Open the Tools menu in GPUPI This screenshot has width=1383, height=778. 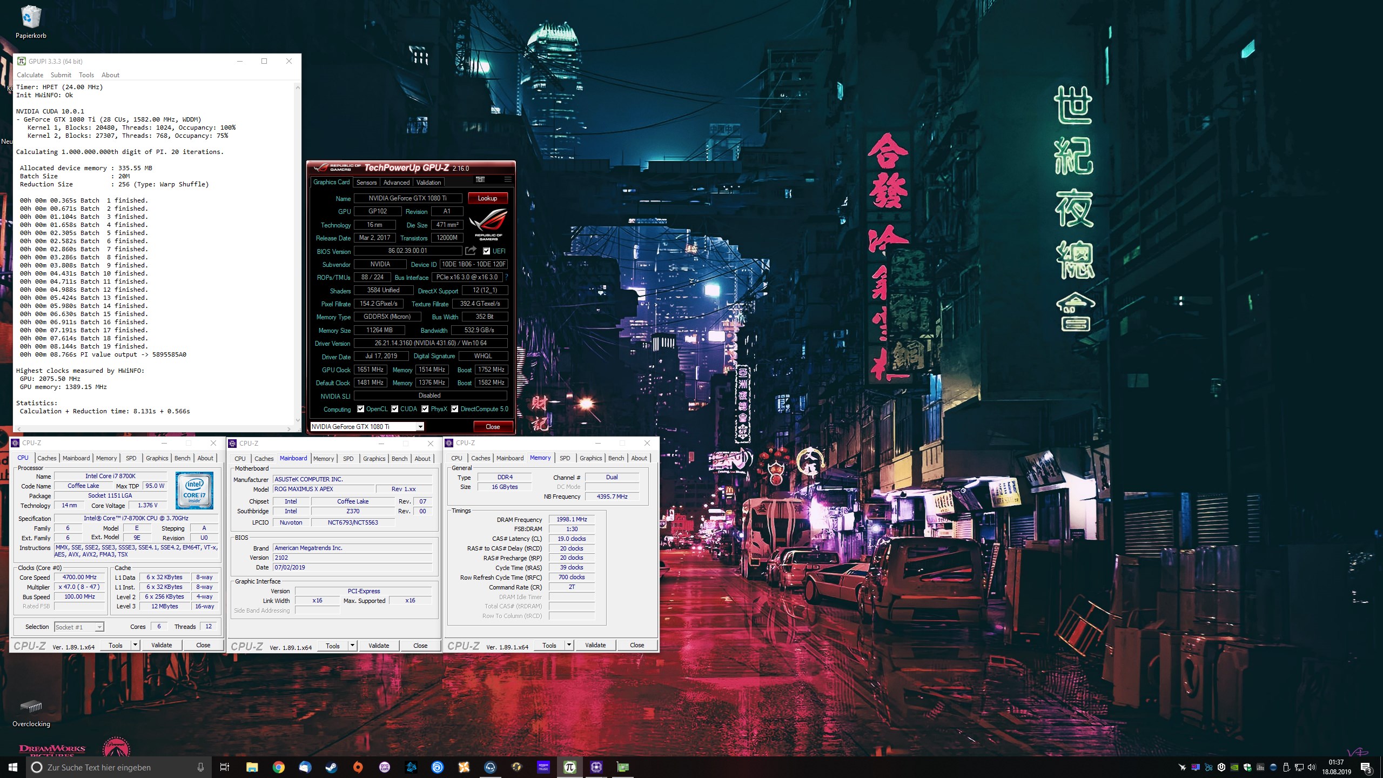coord(86,75)
